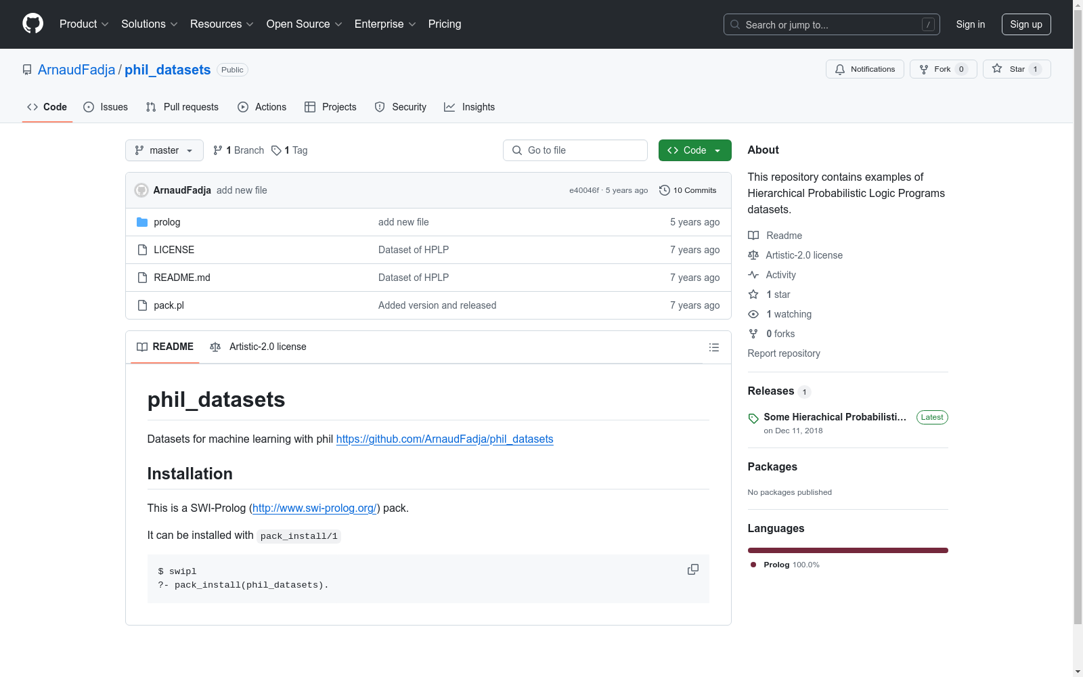This screenshot has width=1083, height=677.
Task: Open the Some Hierachical Probabilisti... release
Action: (x=835, y=417)
